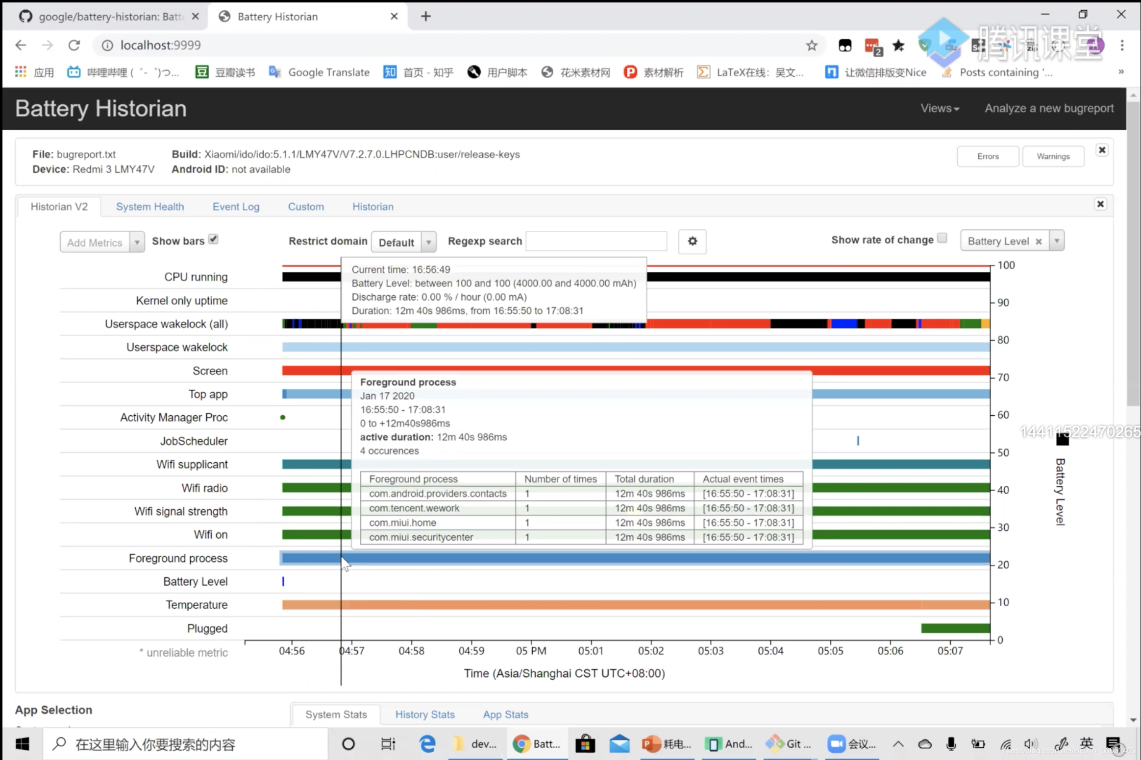This screenshot has height=760, width=1141.
Task: Switch to the System Health tab
Action: (150, 207)
